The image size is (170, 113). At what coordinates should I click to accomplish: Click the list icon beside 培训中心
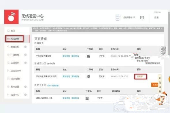[8, 95]
